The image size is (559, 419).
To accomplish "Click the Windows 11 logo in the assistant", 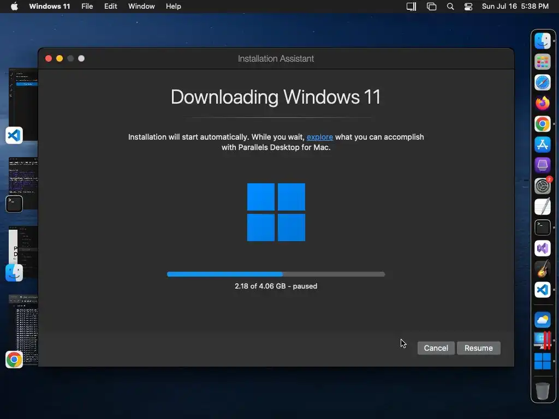I will point(276,212).
